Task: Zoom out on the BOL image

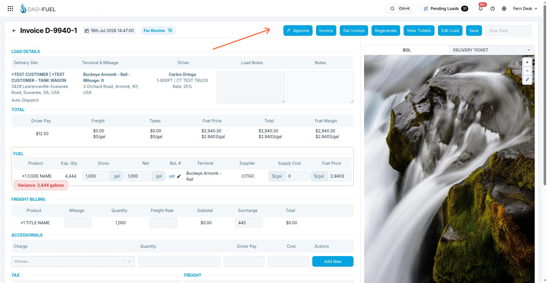Action: pyautogui.click(x=527, y=71)
